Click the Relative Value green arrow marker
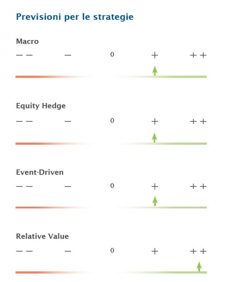 pos(199,266)
